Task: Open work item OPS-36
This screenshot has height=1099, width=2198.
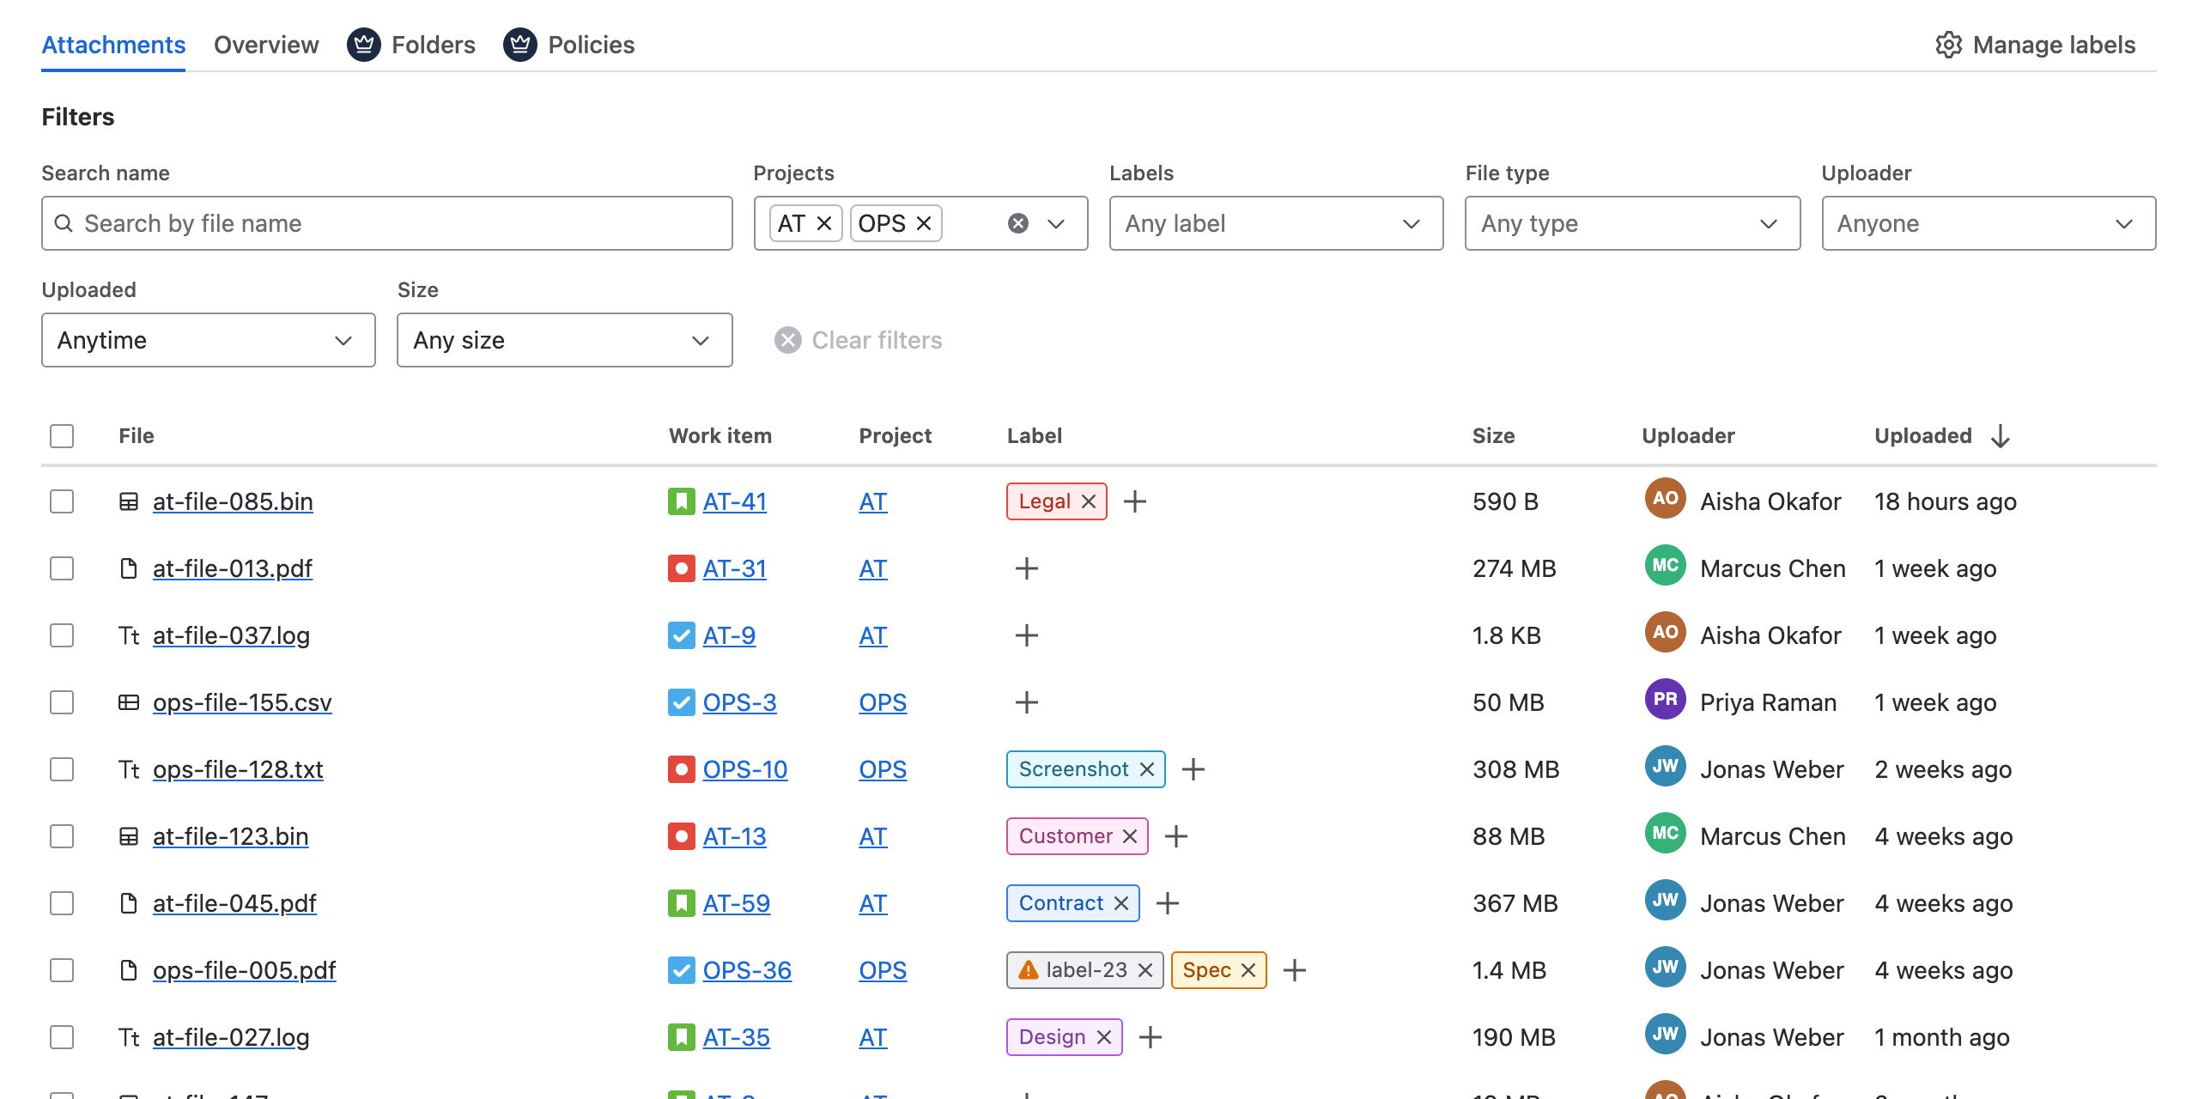Action: pyautogui.click(x=747, y=970)
